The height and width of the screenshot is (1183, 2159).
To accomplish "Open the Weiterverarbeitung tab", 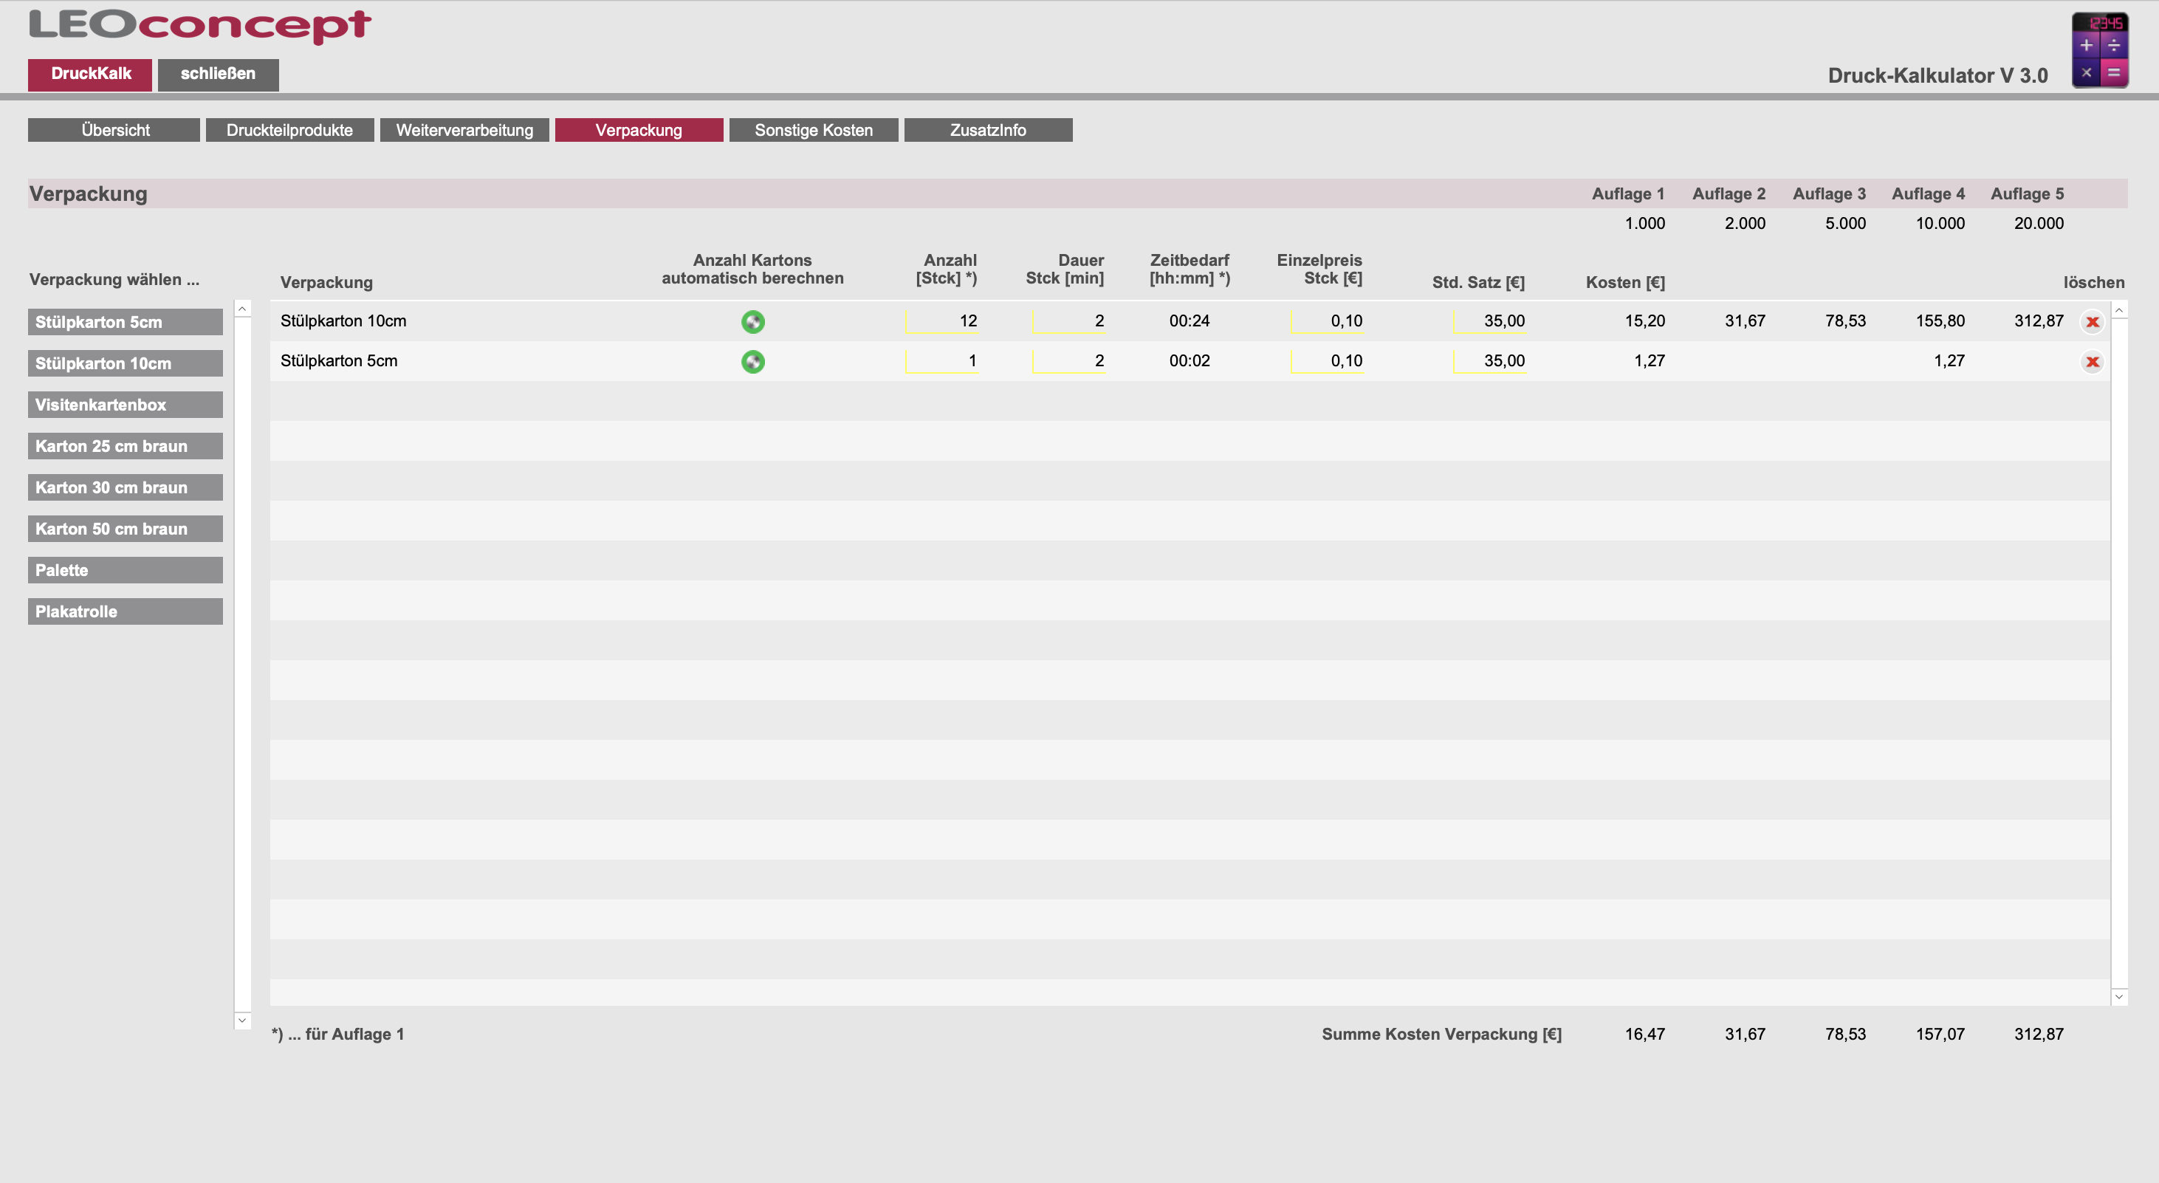I will (x=464, y=130).
